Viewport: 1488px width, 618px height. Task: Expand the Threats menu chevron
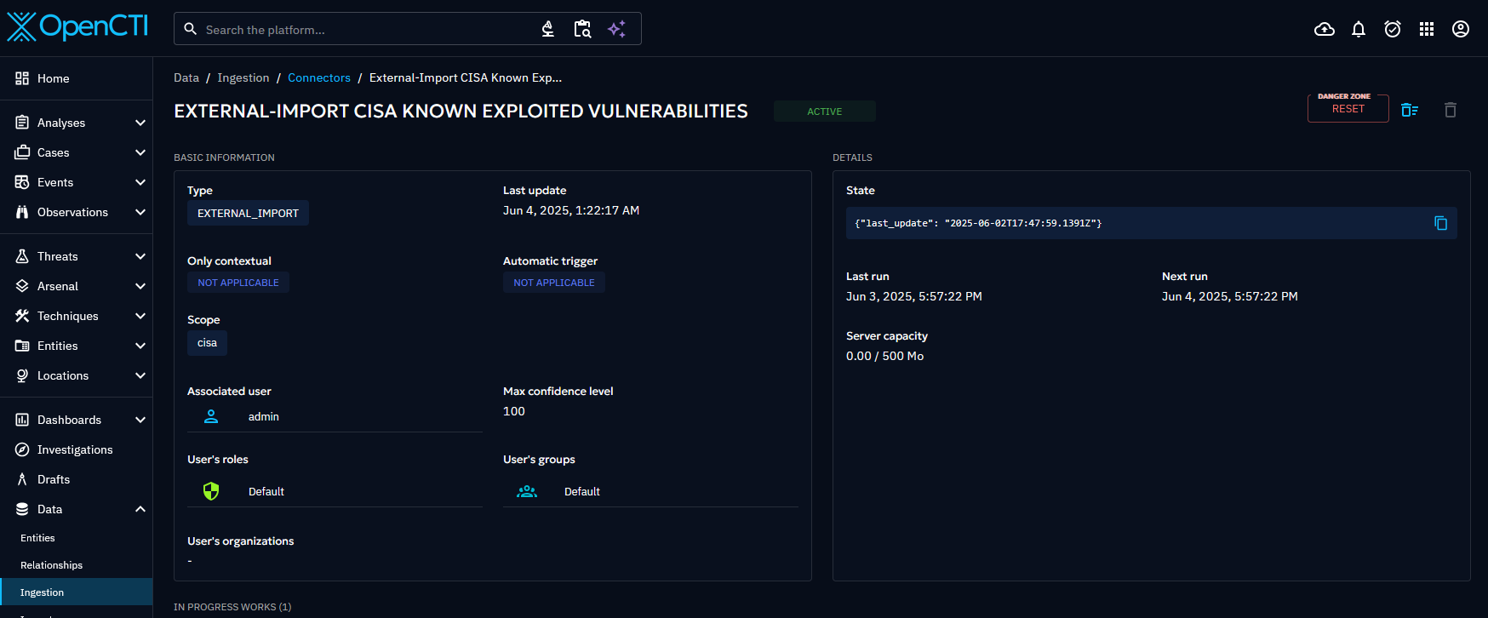point(140,256)
